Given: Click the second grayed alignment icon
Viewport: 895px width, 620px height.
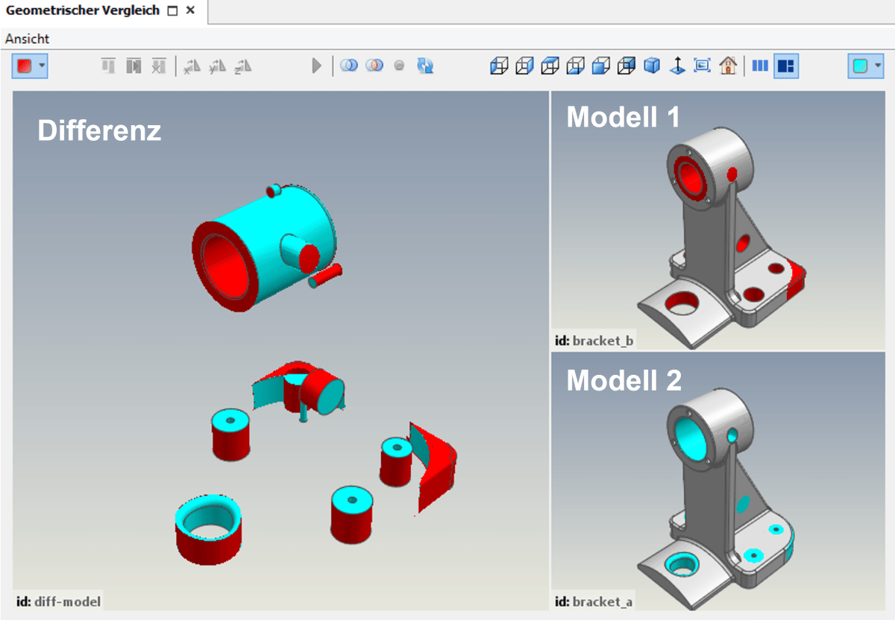Looking at the screenshot, I should tap(134, 66).
